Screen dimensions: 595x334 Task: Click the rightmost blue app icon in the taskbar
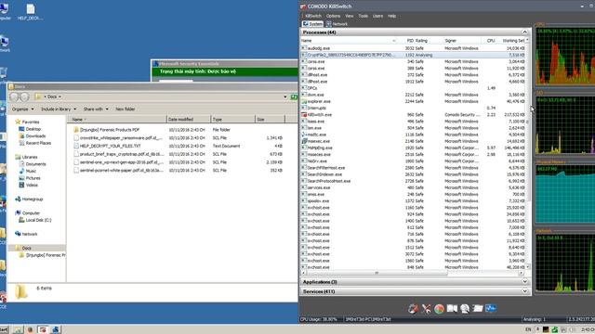[56, 330]
